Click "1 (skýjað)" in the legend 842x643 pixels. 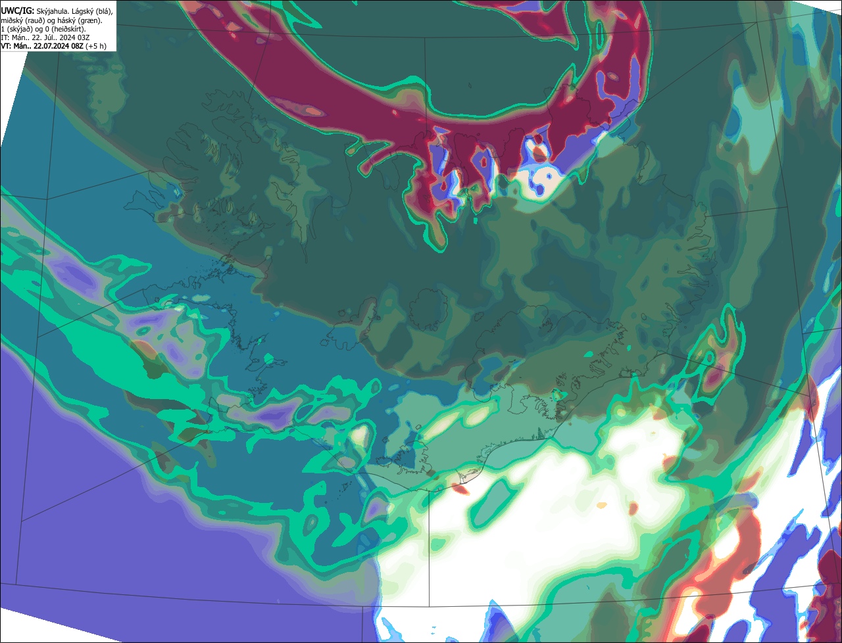coord(17,30)
